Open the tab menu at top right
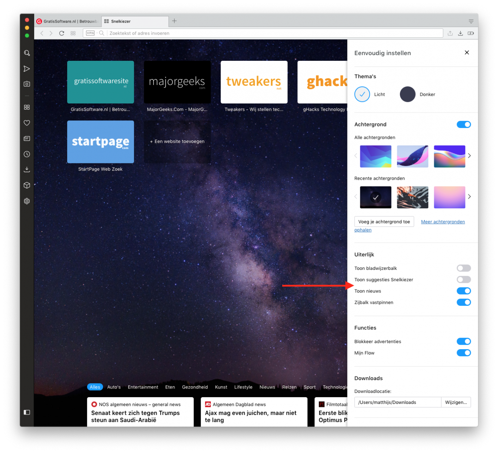Image resolution: width=498 pixels, height=453 pixels. click(471, 21)
